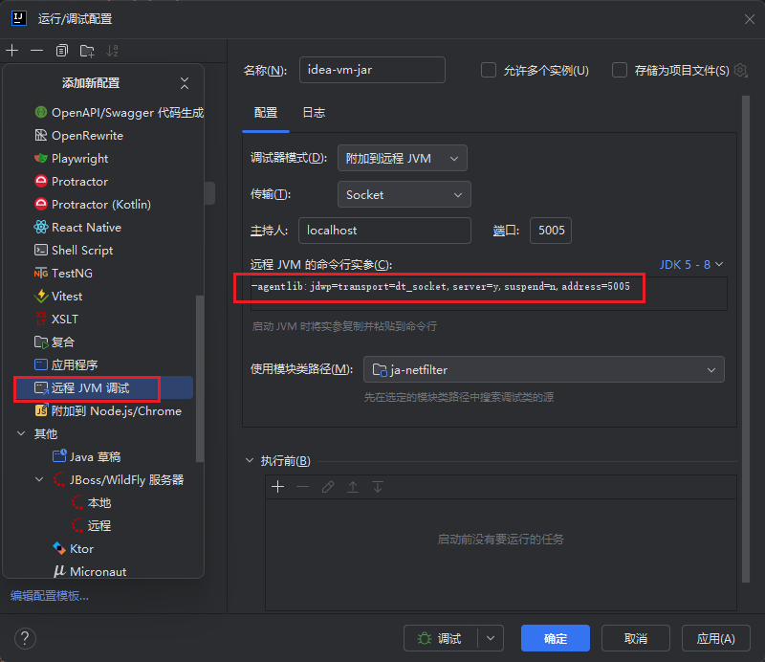Open the 传输 Socket dropdown
765x662 pixels.
[x=404, y=194]
